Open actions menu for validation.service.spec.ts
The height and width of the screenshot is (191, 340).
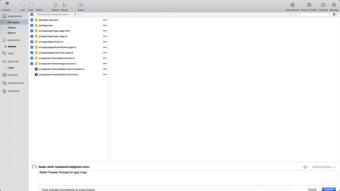[105, 69]
